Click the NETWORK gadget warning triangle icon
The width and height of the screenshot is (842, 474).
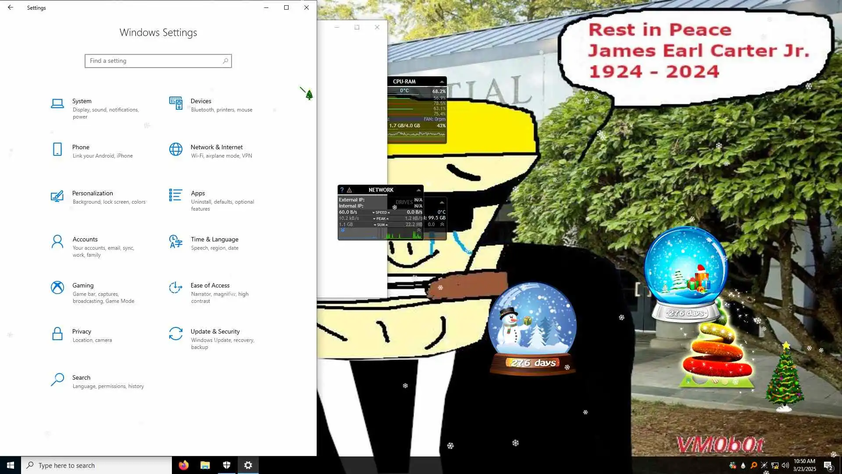(x=350, y=190)
